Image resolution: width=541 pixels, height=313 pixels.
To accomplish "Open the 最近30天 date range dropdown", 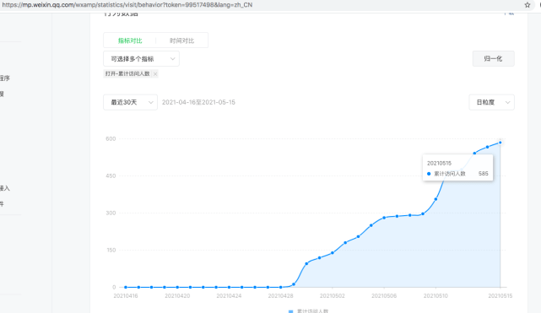I will (x=131, y=102).
